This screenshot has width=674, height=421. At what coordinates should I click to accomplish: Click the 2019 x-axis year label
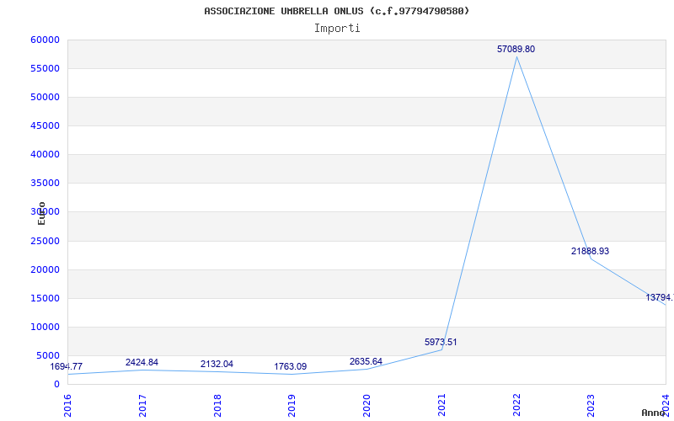click(292, 406)
